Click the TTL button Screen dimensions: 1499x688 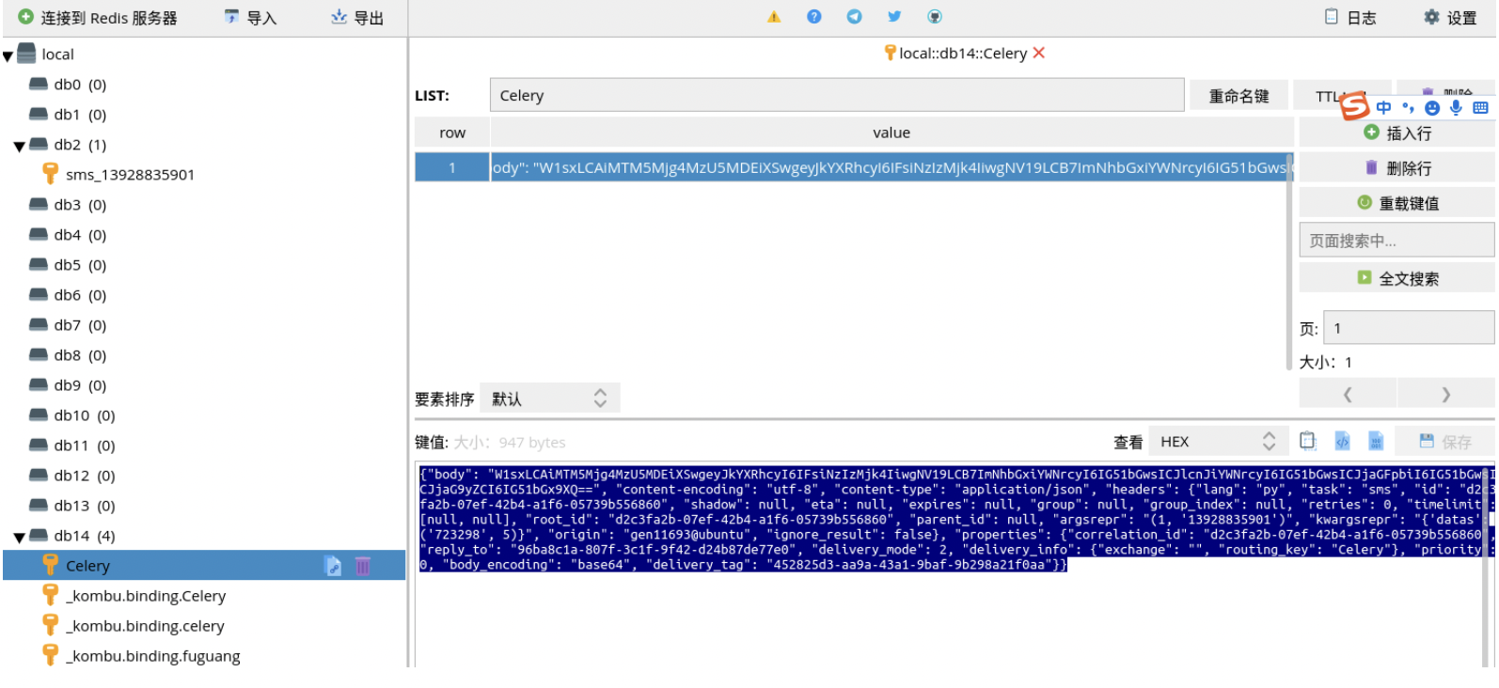pos(1326,96)
